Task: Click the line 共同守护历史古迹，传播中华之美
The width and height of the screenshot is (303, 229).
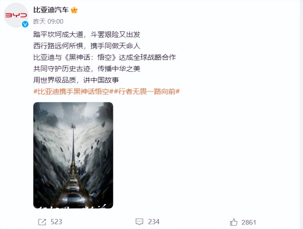Action: point(87,69)
